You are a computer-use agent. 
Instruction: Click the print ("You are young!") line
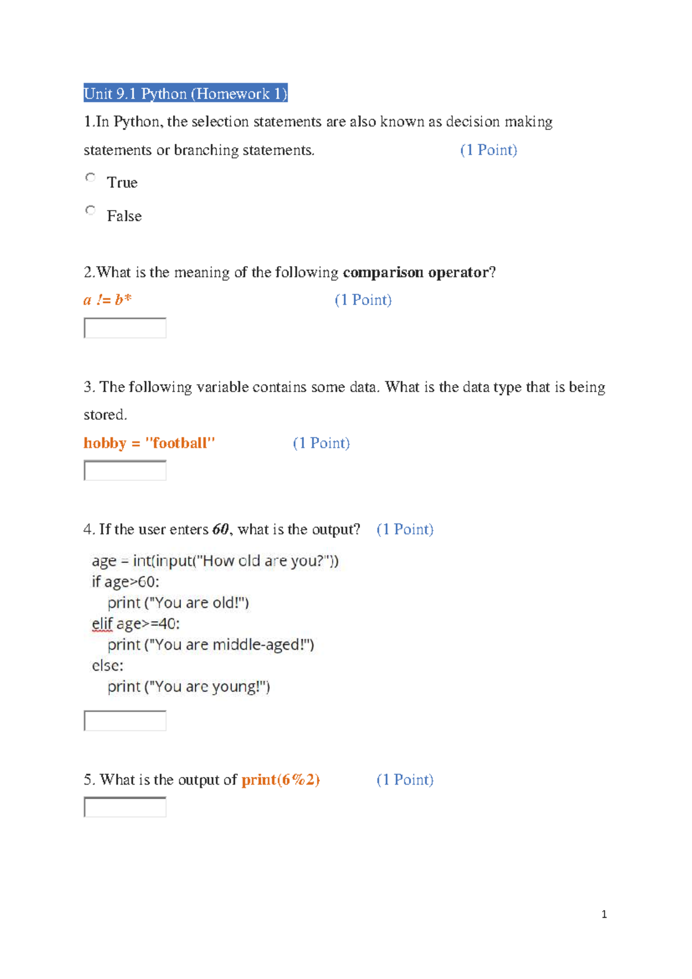point(189,687)
